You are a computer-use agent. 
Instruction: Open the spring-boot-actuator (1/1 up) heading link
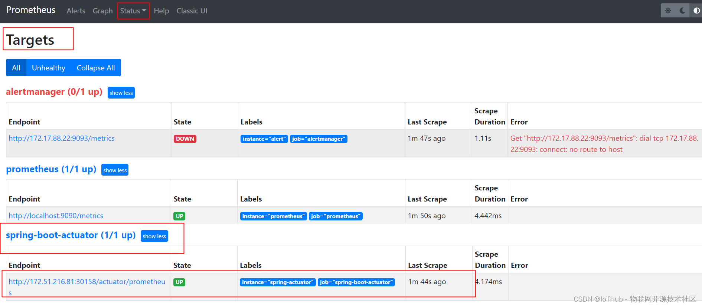[x=71, y=235]
